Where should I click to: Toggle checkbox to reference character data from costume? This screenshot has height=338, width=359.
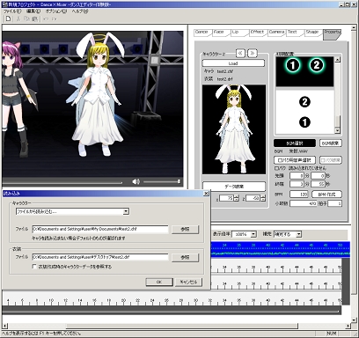(34, 267)
